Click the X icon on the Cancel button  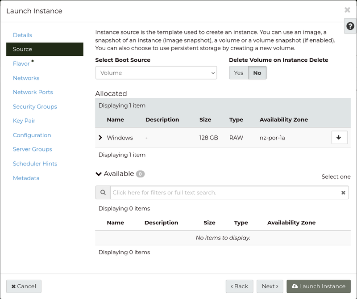[x=14, y=286]
